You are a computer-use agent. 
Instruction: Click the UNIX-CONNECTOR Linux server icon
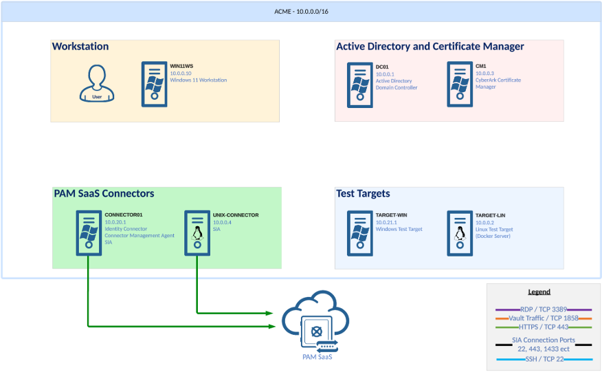tap(197, 233)
